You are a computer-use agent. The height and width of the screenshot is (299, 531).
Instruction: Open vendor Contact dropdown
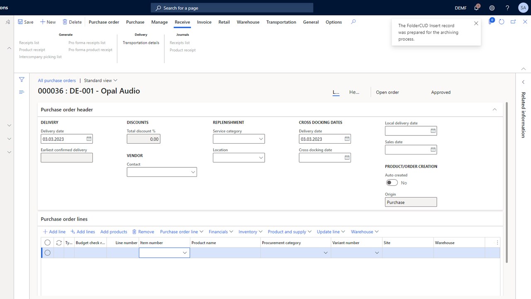tap(193, 172)
